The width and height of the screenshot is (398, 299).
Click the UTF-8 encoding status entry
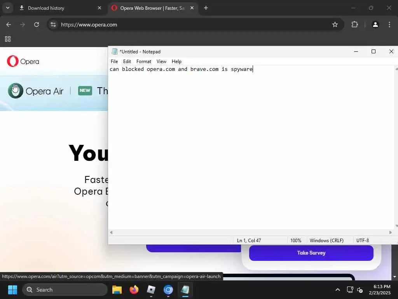tap(363, 241)
